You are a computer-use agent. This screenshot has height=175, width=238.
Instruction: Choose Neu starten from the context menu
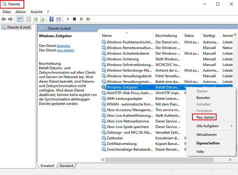click(205, 117)
